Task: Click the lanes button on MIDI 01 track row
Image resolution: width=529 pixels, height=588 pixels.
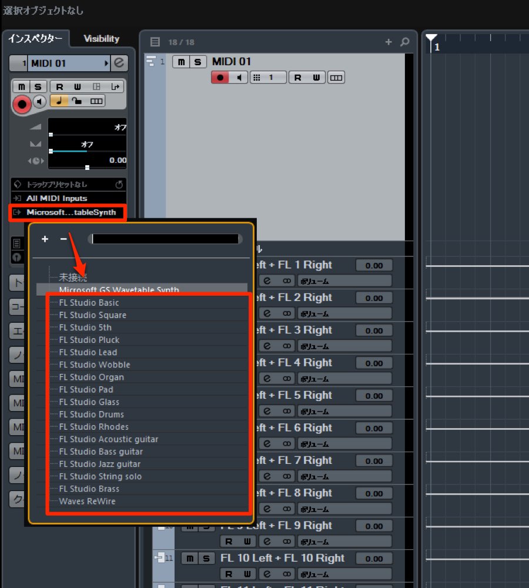Action: point(336,77)
